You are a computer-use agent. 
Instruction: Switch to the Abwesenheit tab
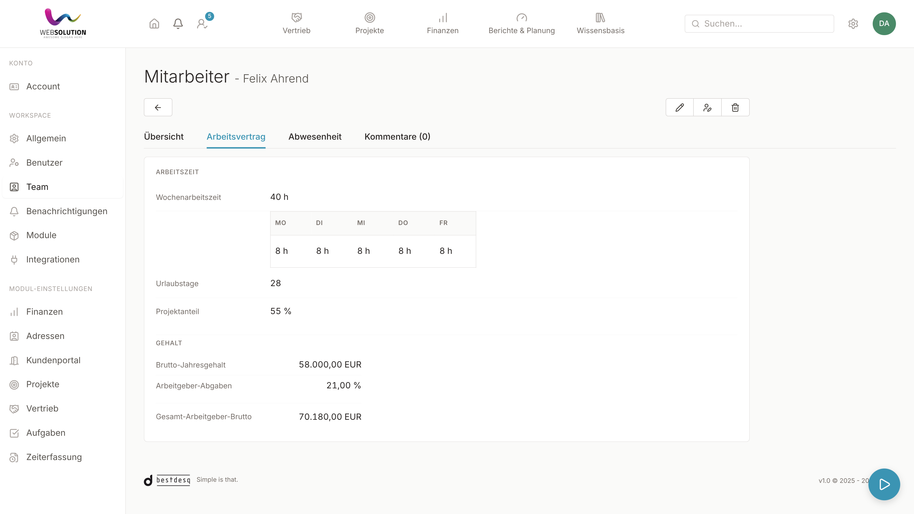(315, 137)
